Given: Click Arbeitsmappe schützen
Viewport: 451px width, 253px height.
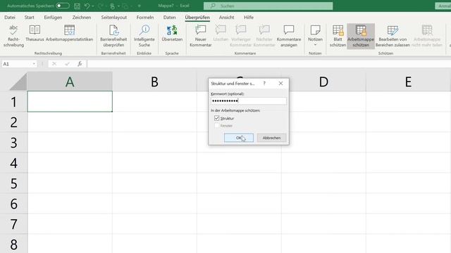Looking at the screenshot, I should click(361, 36).
